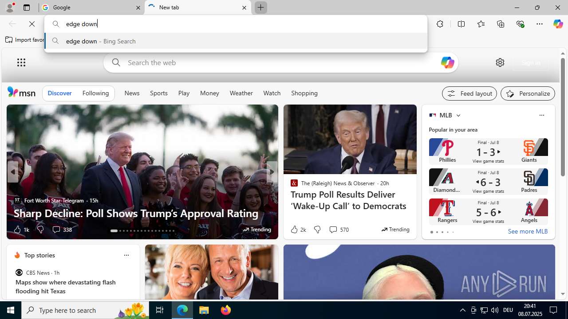Open the Money category
The image size is (568, 319).
click(209, 93)
